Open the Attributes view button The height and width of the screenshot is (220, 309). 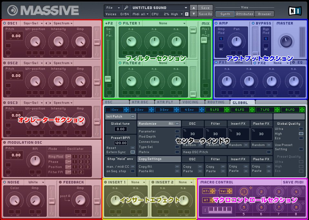(244, 14)
